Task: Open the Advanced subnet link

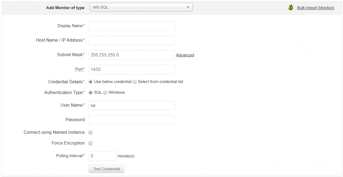Action: [185, 55]
